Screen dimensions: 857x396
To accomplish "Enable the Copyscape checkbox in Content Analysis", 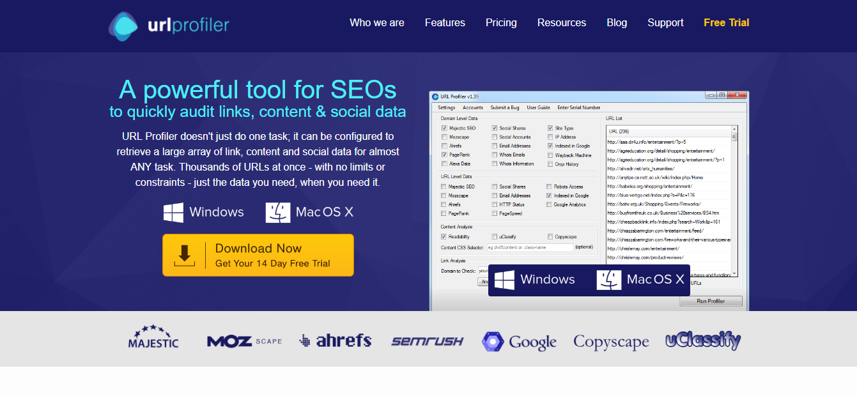I will [x=550, y=236].
